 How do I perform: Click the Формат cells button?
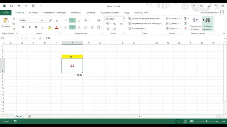coord(172,28)
